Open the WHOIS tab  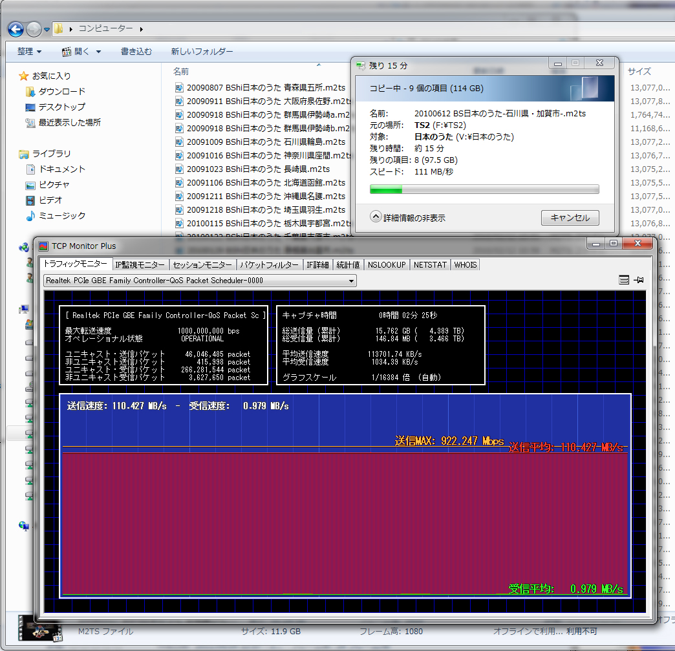click(465, 264)
